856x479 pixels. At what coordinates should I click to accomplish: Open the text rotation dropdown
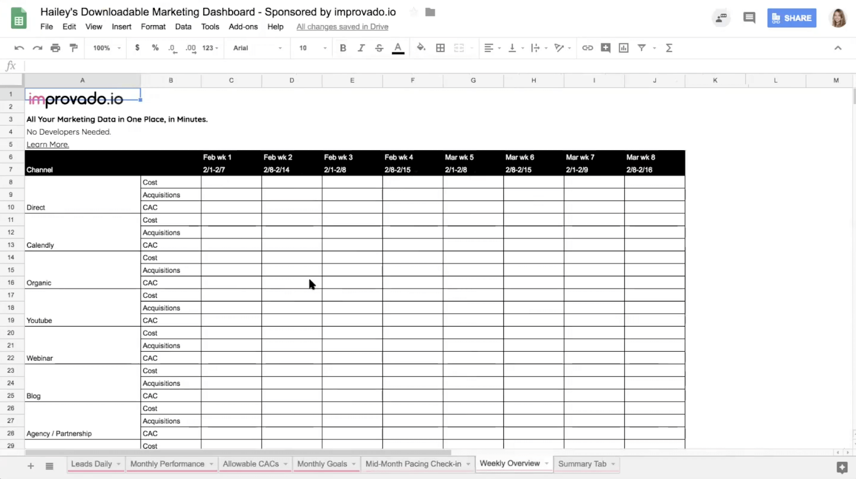pos(562,48)
